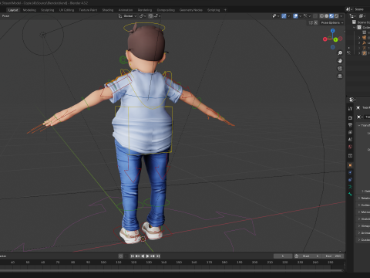Click the current frame number field
Screen dimensions: 370x278
pyautogui.click(x=283, y=256)
